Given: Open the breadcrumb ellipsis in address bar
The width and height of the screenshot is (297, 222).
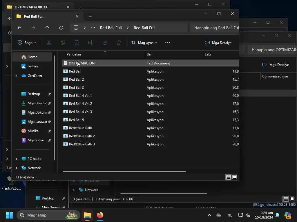Looking at the screenshot, I should [x=93, y=27].
